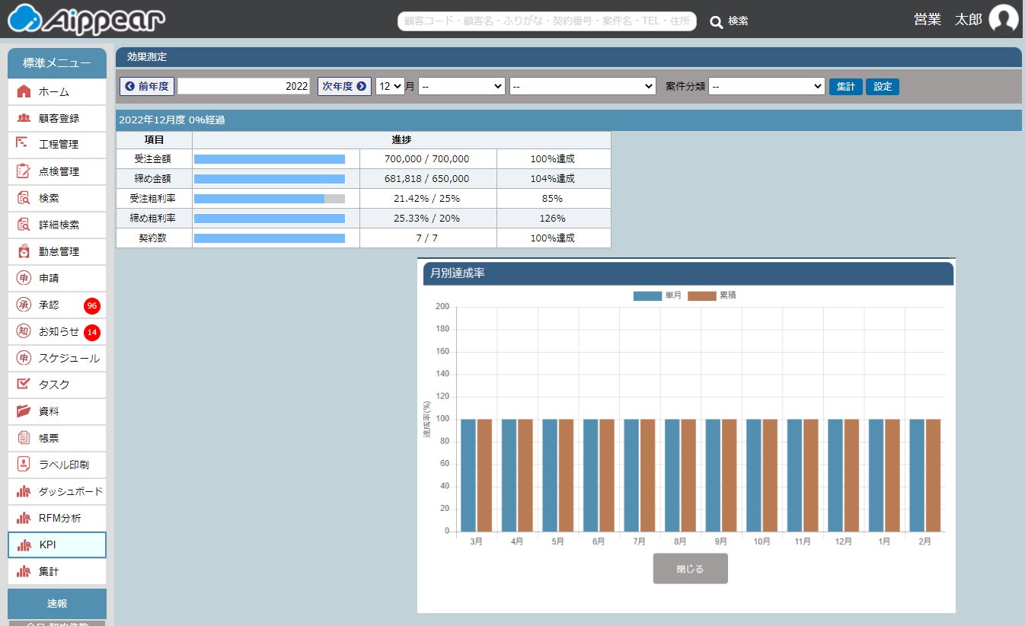Open the 資料 folder icon
The width and height of the screenshot is (1025, 626).
(24, 411)
